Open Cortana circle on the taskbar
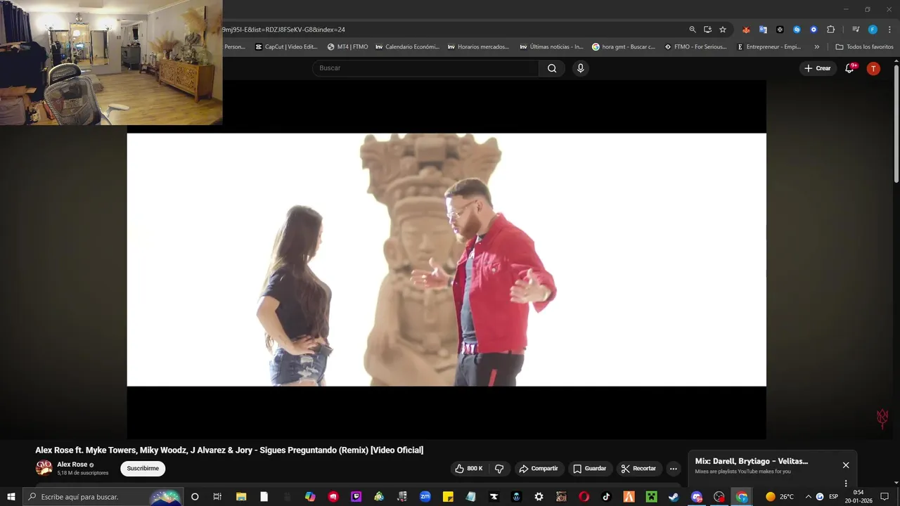This screenshot has width=900, height=506. 195,497
